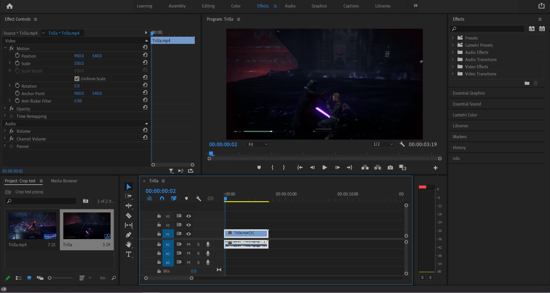Reset the Position parameter
Image resolution: width=550 pixels, height=293 pixels.
145,55
